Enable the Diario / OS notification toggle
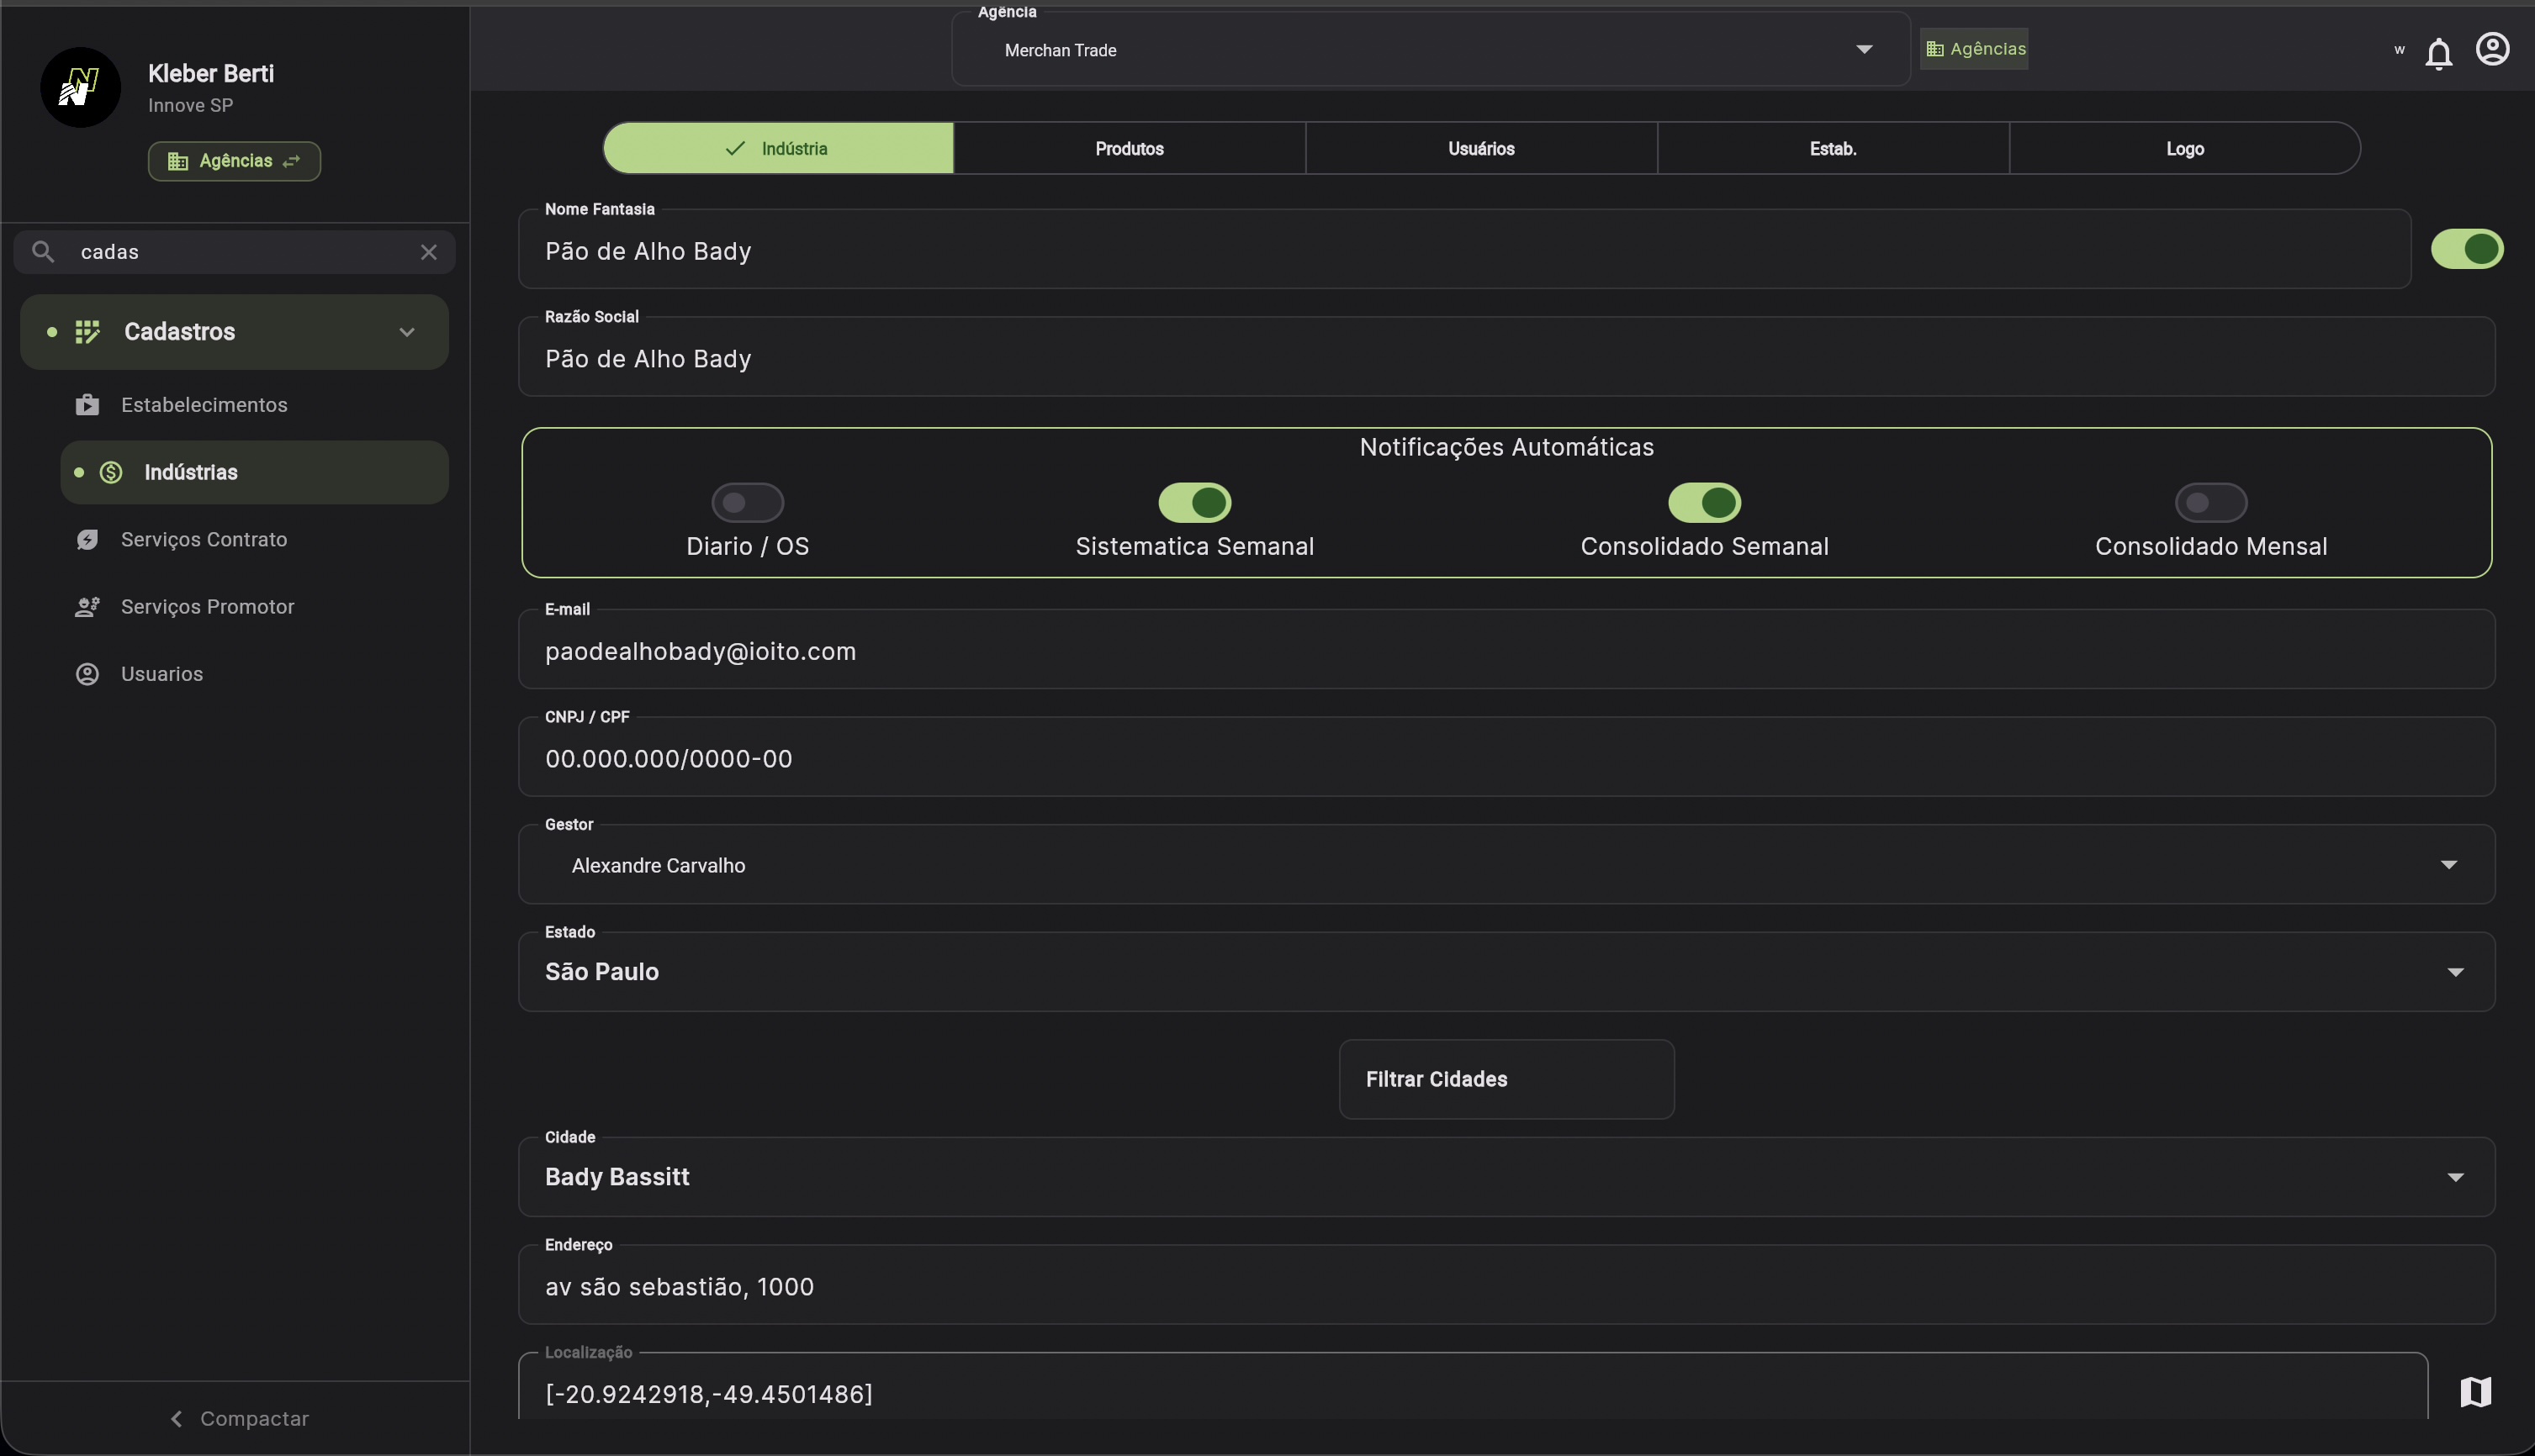 (x=747, y=503)
